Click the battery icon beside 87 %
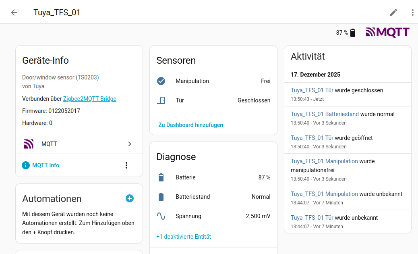 point(353,33)
